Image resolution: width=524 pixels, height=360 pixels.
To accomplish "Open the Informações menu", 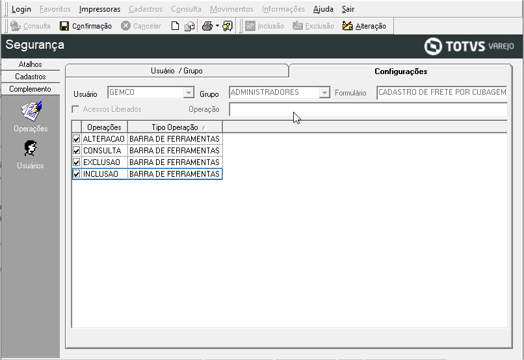I will click(x=283, y=9).
